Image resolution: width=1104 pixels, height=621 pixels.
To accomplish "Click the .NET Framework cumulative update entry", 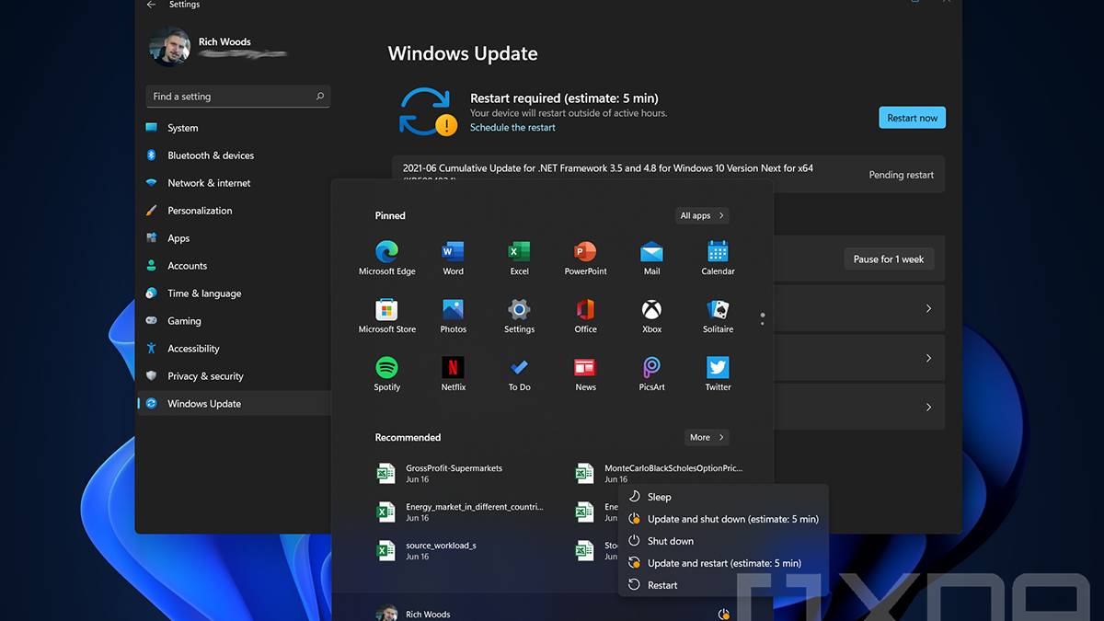I will pos(668,173).
